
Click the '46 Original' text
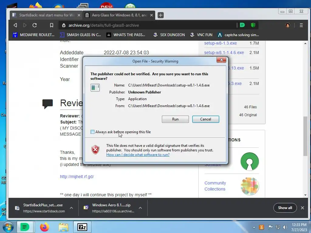(248, 115)
